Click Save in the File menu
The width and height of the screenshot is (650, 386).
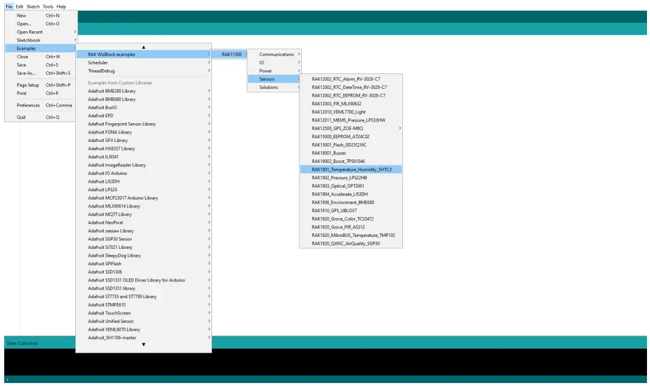coord(40,65)
